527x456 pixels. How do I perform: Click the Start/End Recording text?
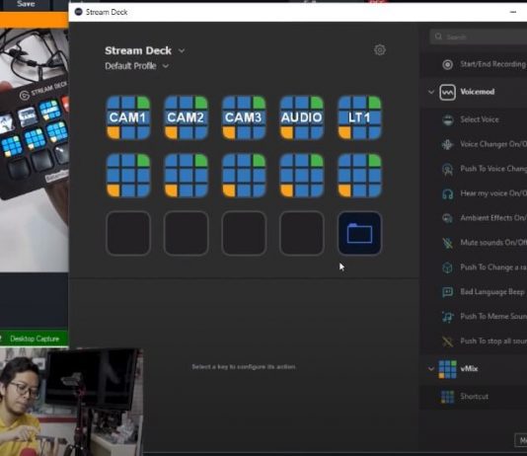click(x=493, y=64)
